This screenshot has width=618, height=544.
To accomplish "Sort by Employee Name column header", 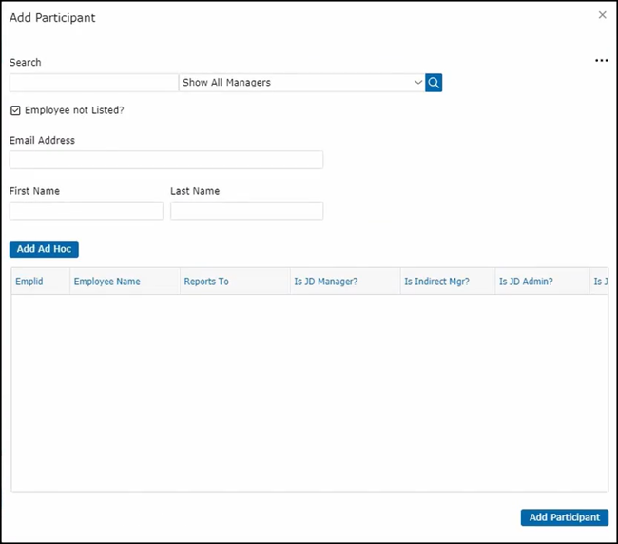I will click(x=107, y=282).
